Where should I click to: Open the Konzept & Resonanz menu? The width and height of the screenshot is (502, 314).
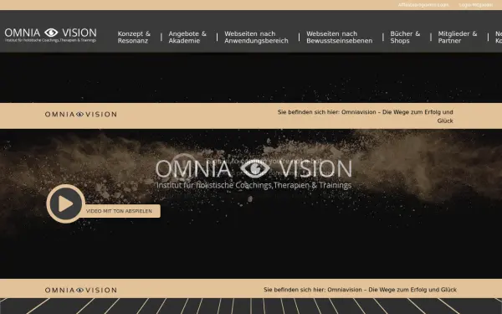[x=134, y=37]
